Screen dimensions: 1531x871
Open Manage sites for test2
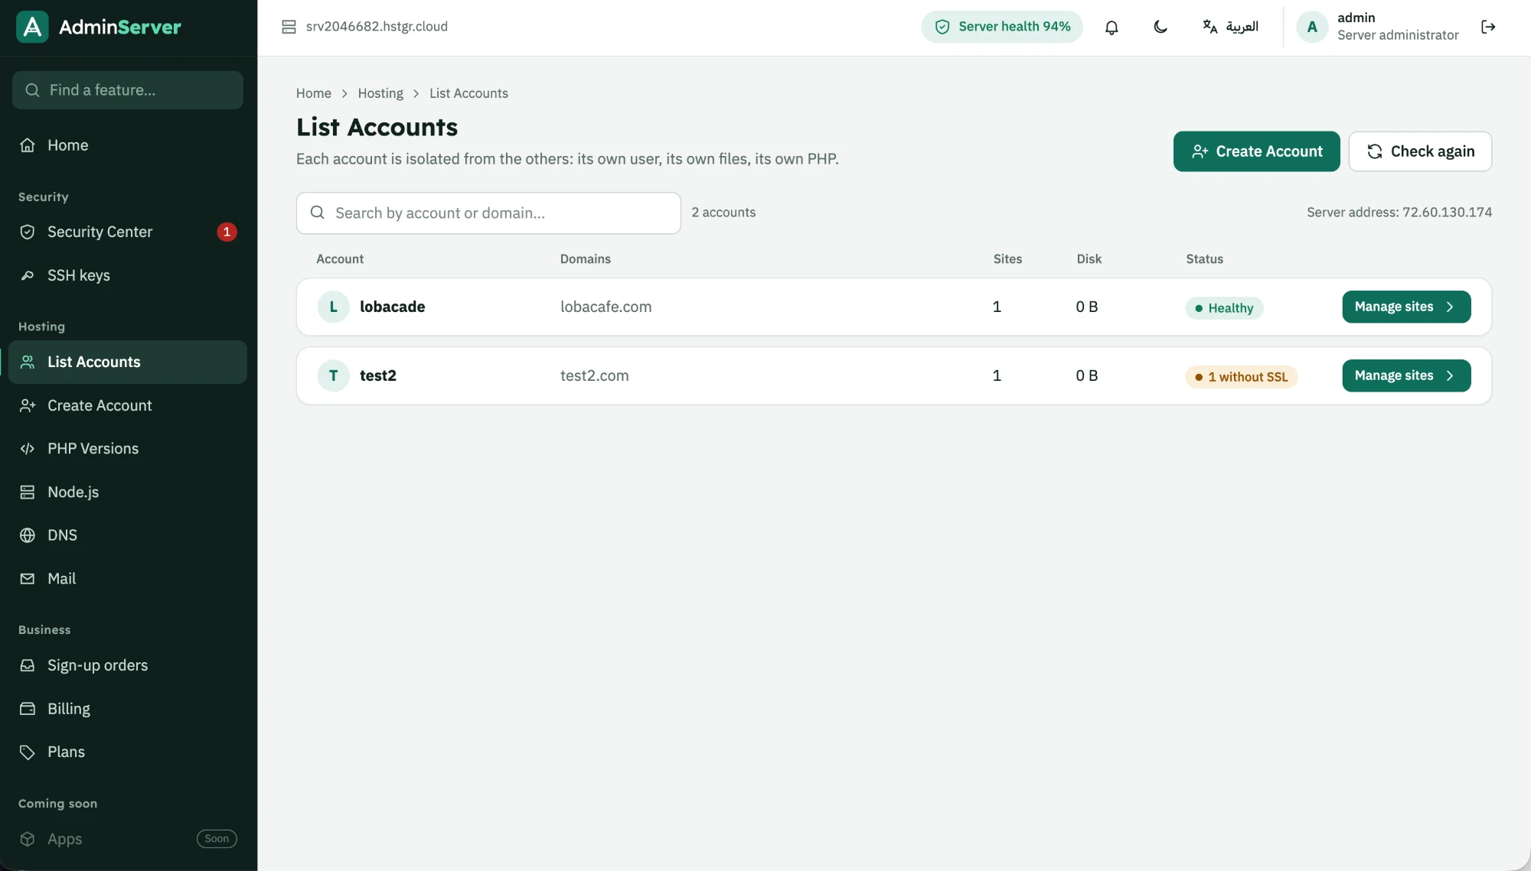[x=1406, y=375]
